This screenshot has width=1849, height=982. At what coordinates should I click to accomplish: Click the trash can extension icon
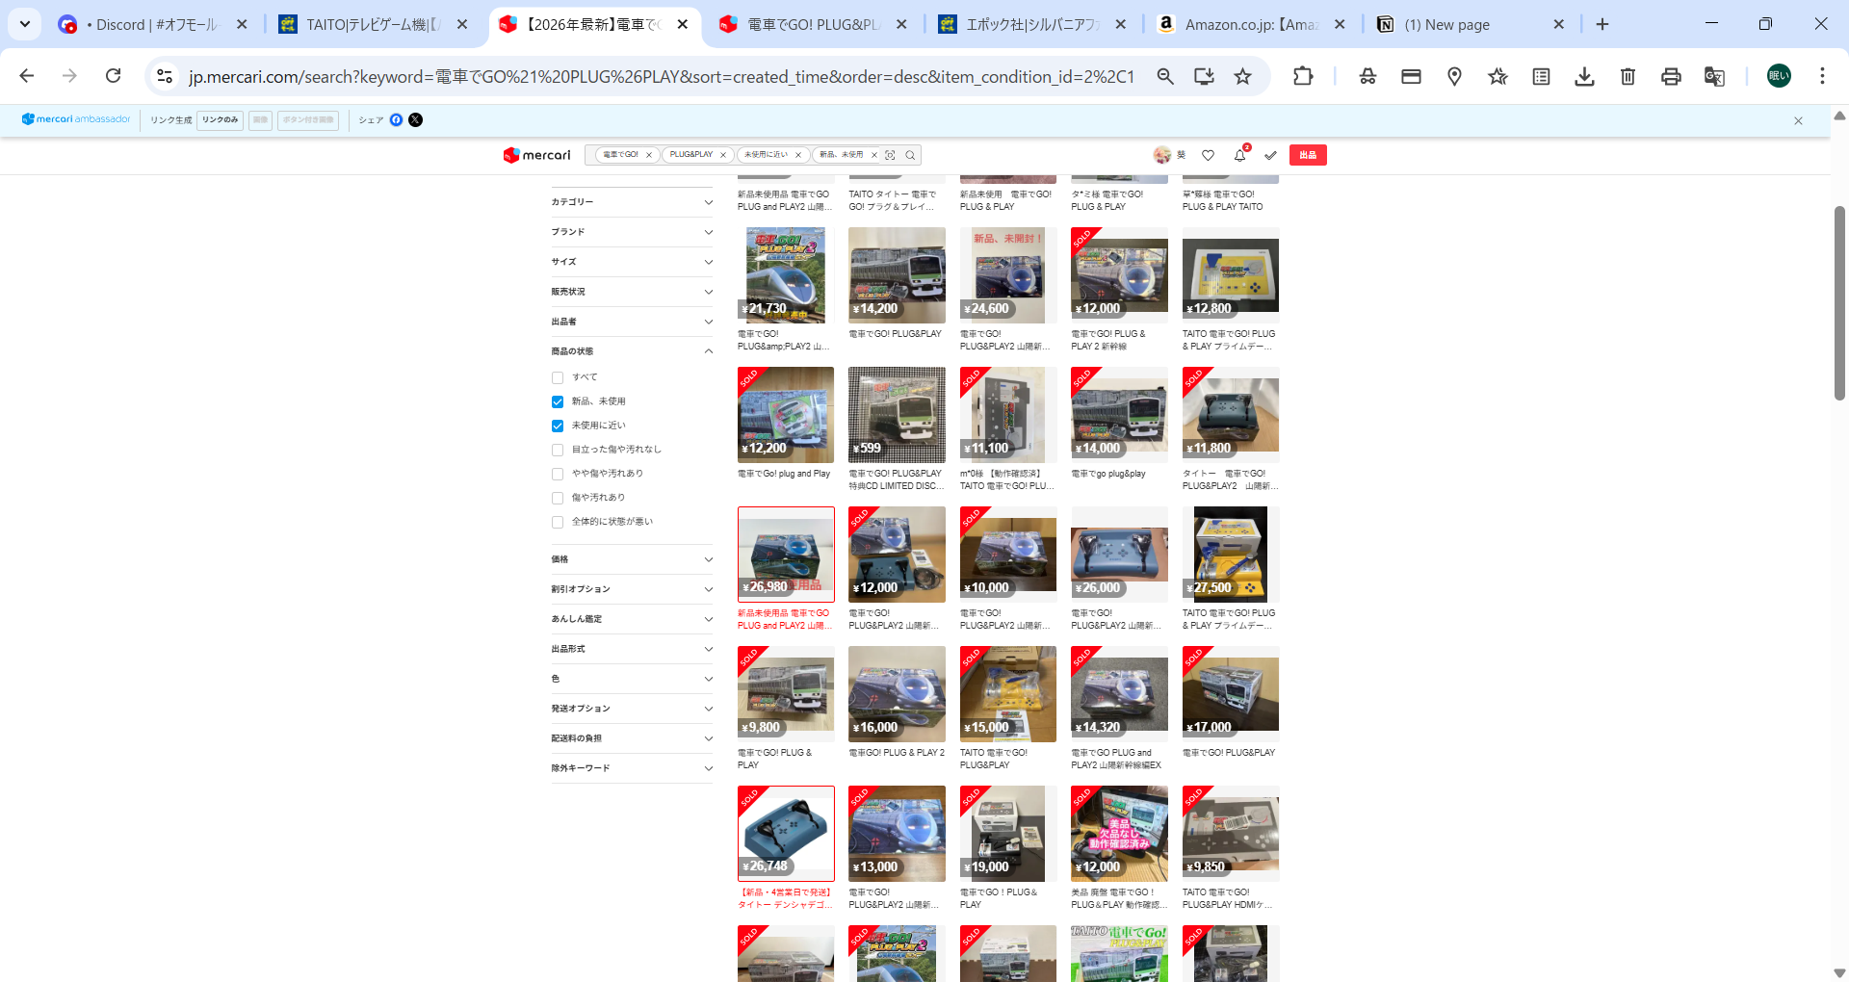tap(1628, 76)
